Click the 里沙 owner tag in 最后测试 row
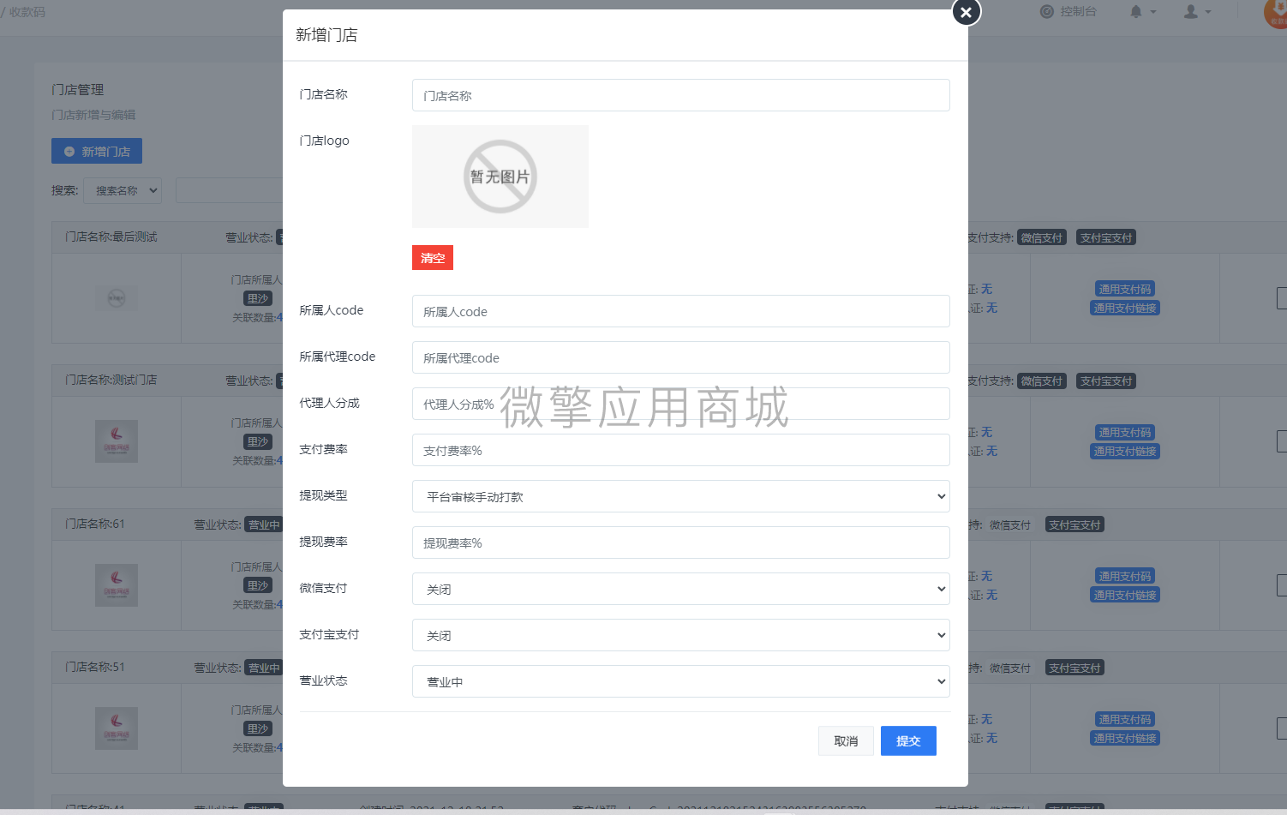This screenshot has width=1287, height=815. pos(258,298)
